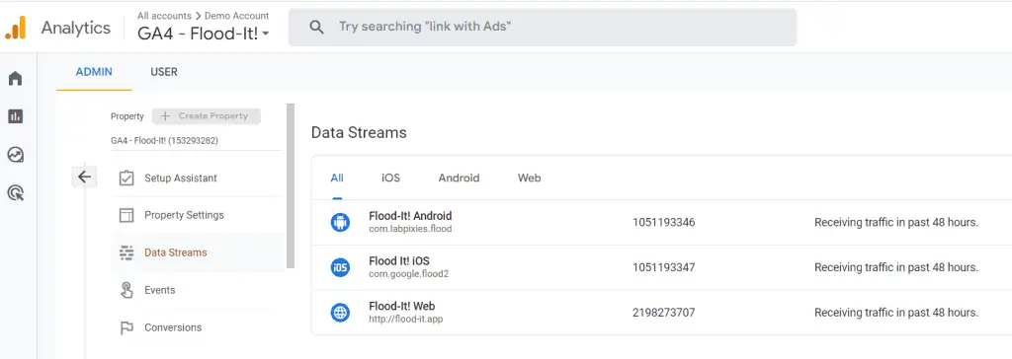Click the Google Analytics logo

(16, 27)
